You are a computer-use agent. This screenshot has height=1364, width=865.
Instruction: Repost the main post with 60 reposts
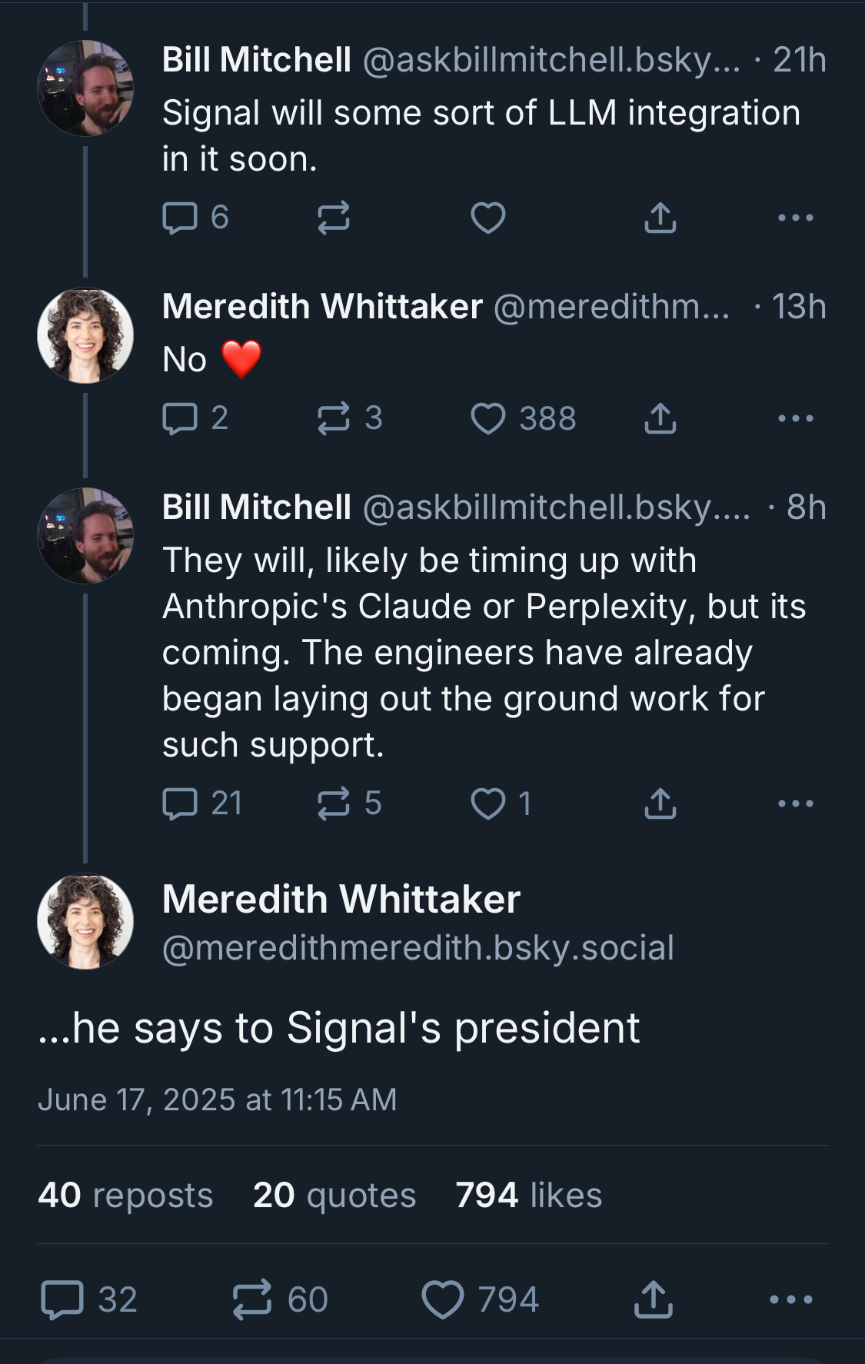[252, 1300]
